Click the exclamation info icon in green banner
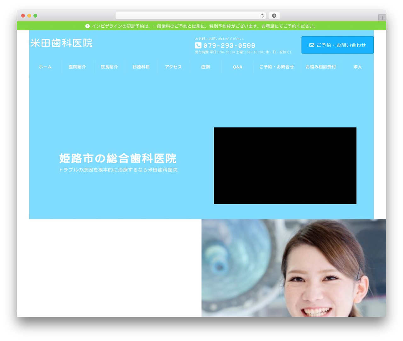 coord(88,26)
